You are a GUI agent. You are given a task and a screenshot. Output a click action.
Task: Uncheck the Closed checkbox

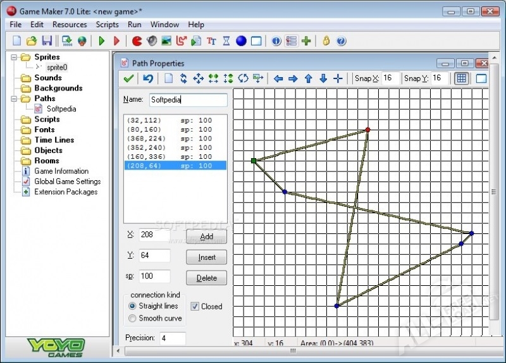coord(195,306)
